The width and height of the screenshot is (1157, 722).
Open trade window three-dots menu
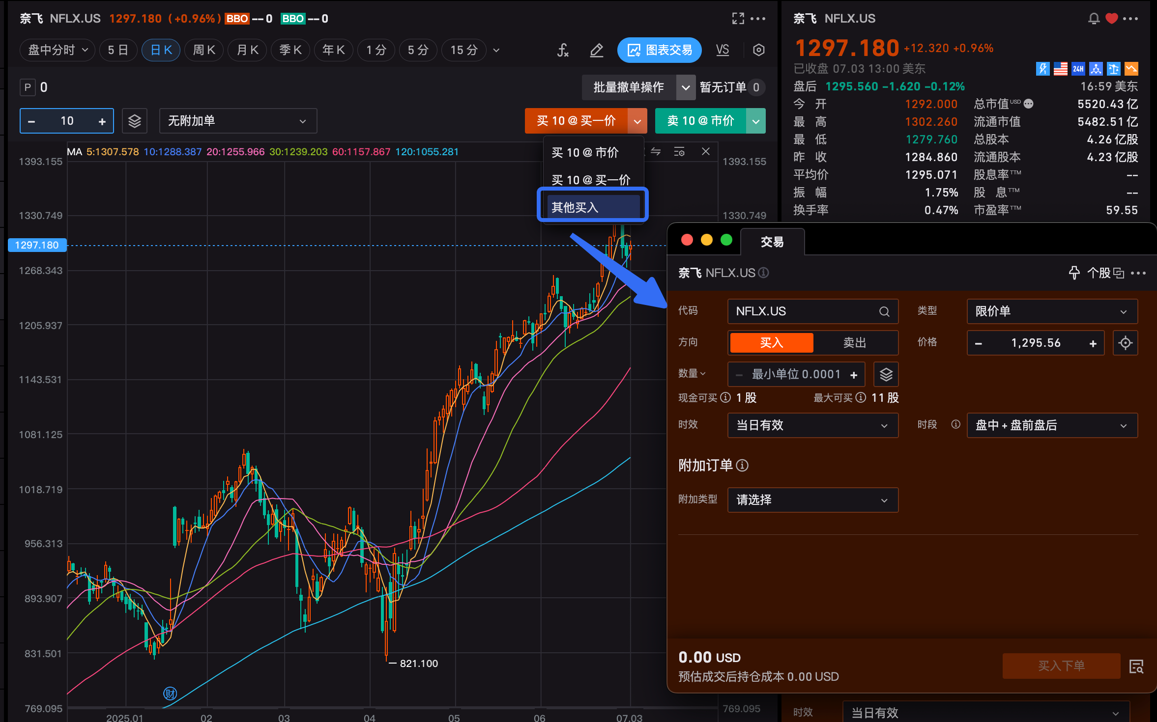(x=1138, y=273)
